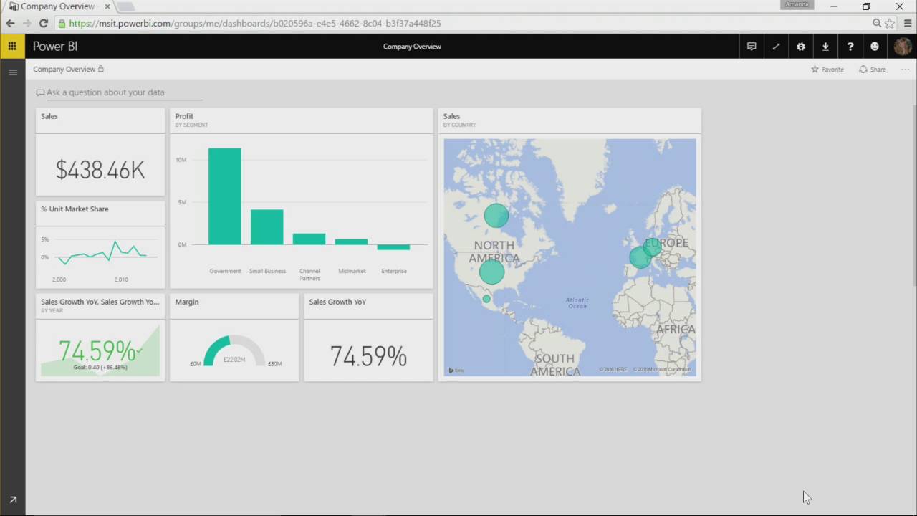Image resolution: width=917 pixels, height=516 pixels.
Task: Open the Chrome menu icon
Action: pos(908,23)
